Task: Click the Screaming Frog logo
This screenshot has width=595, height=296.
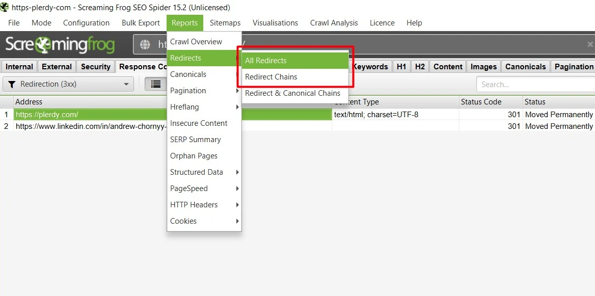Action: (60, 44)
